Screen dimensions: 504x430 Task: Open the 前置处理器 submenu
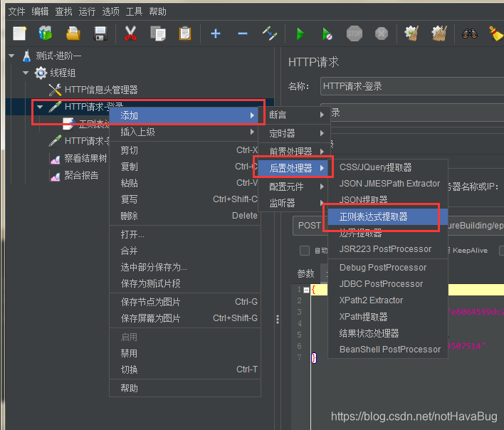(294, 151)
